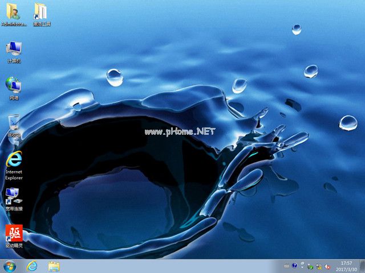365x273 pixels.
Task: Select the Recycle Bin desktop icon
Action: click(x=14, y=125)
